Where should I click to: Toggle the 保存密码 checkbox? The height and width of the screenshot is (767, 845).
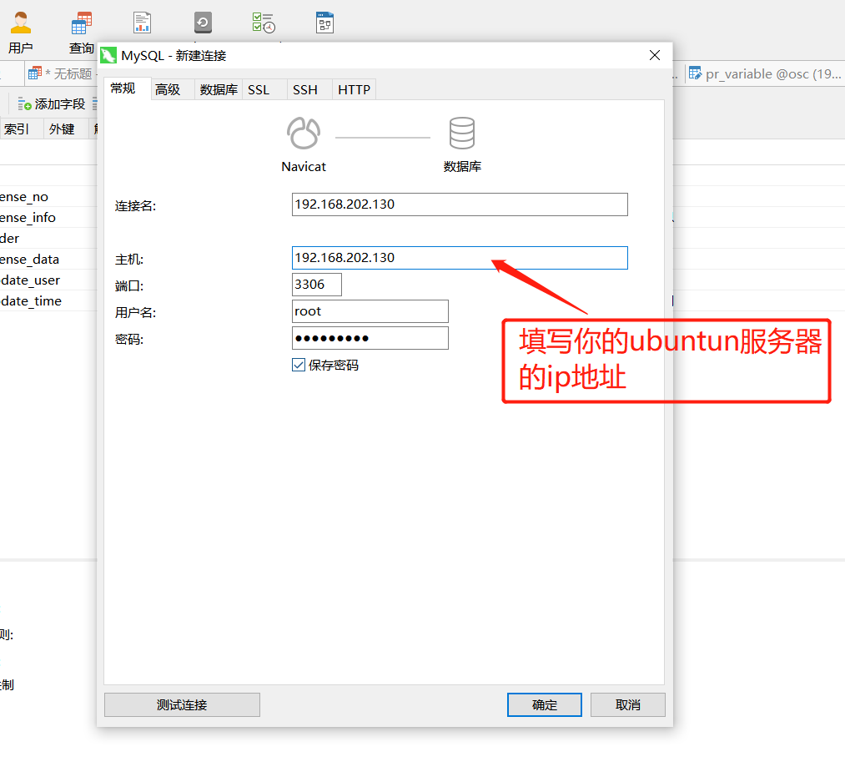click(299, 366)
